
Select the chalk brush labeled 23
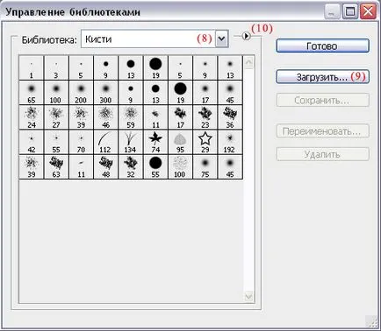pos(205,117)
